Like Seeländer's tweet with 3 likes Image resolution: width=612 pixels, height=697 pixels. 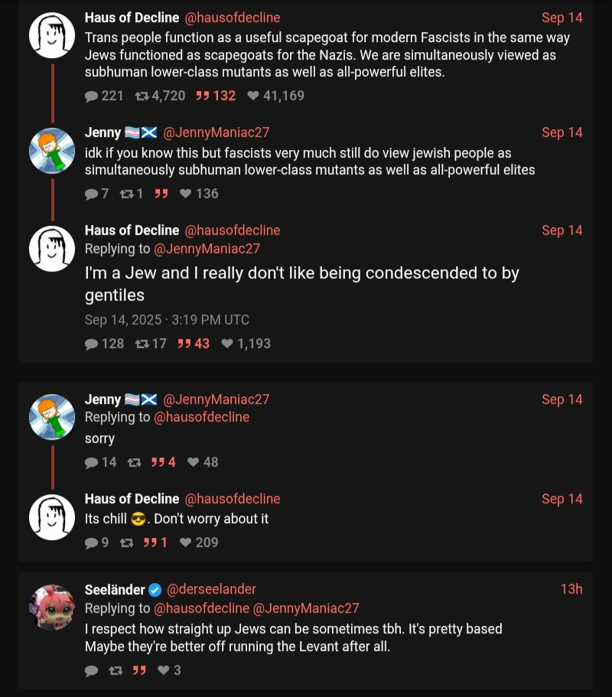163,671
